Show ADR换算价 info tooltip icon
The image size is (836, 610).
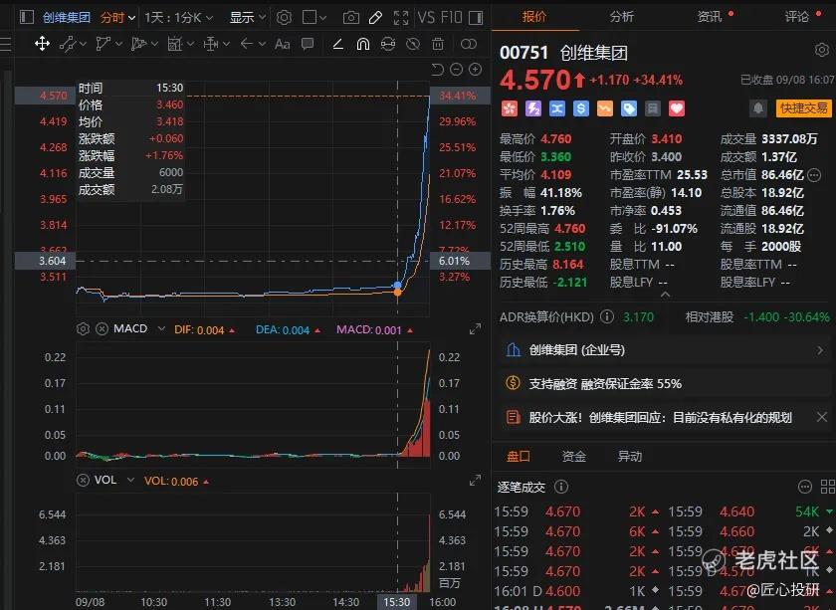[607, 316]
